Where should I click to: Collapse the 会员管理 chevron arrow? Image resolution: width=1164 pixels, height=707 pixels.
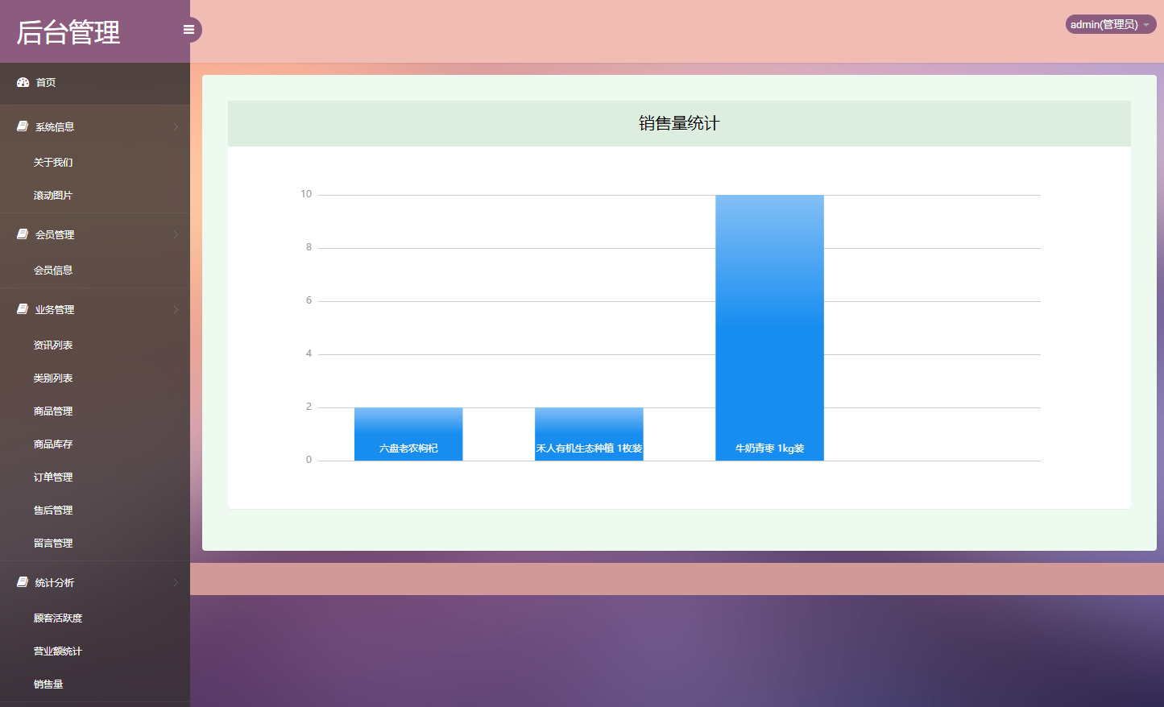[x=176, y=235]
